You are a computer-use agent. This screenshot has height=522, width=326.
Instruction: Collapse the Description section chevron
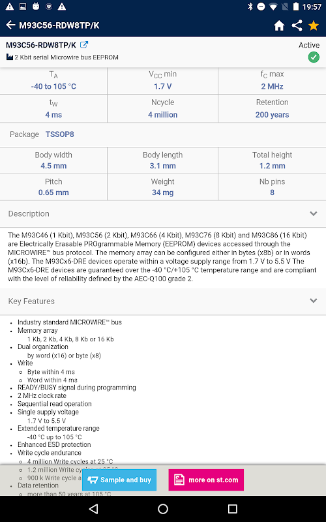point(313,213)
